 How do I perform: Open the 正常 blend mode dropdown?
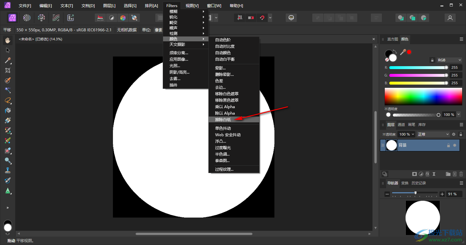(433, 134)
